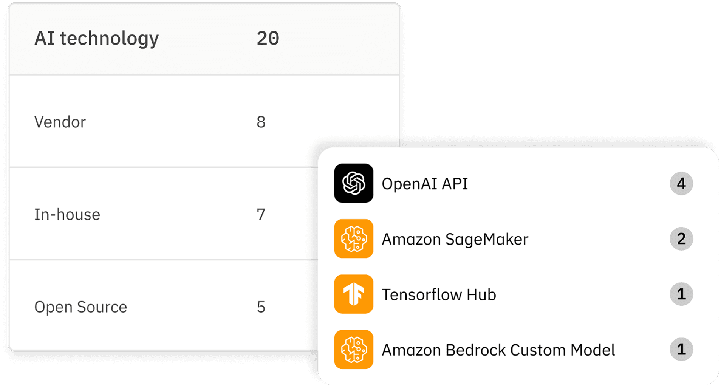Open the Amazon SageMaker entry
721x387 pixels.
tap(455, 239)
